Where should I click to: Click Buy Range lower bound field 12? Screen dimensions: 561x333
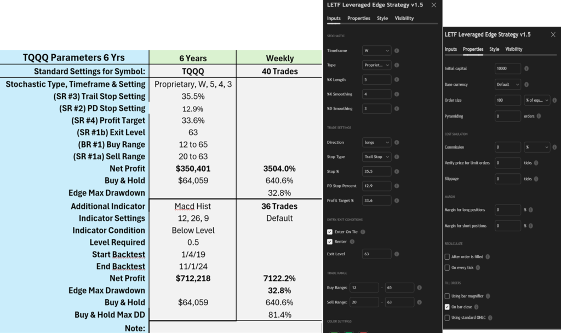(x=364, y=288)
